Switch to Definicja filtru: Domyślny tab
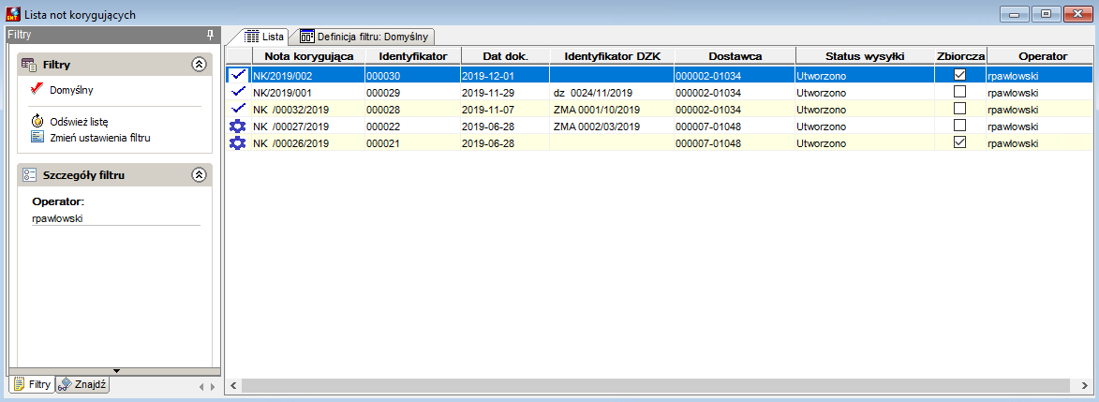1099x402 pixels. click(x=366, y=37)
